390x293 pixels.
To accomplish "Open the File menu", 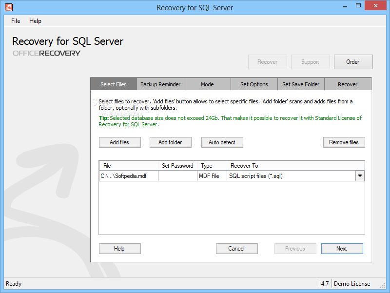I will click(x=16, y=21).
